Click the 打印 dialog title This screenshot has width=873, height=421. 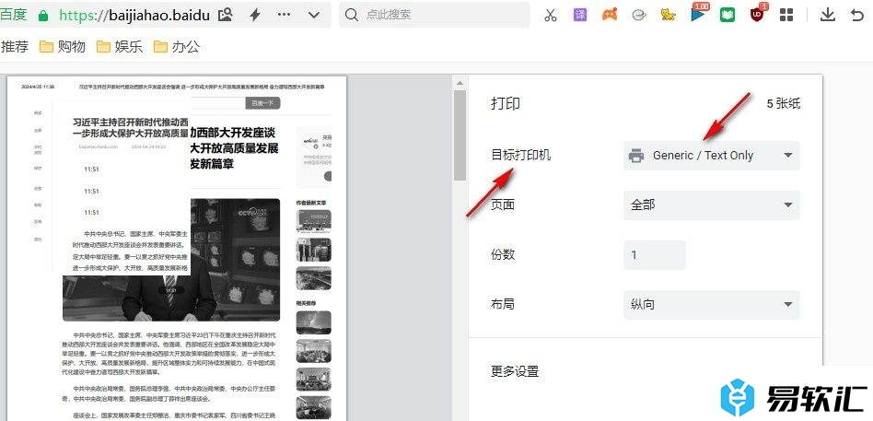[506, 103]
